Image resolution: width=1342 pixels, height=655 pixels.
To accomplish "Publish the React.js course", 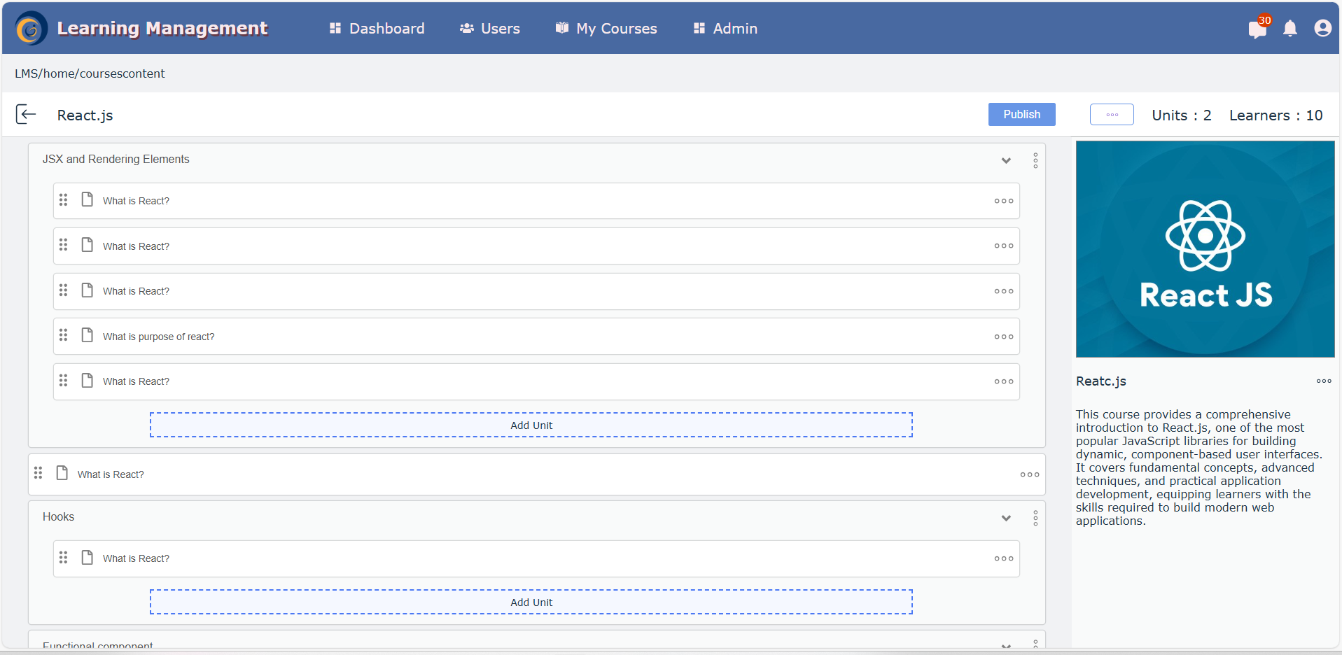I will pyautogui.click(x=1021, y=114).
